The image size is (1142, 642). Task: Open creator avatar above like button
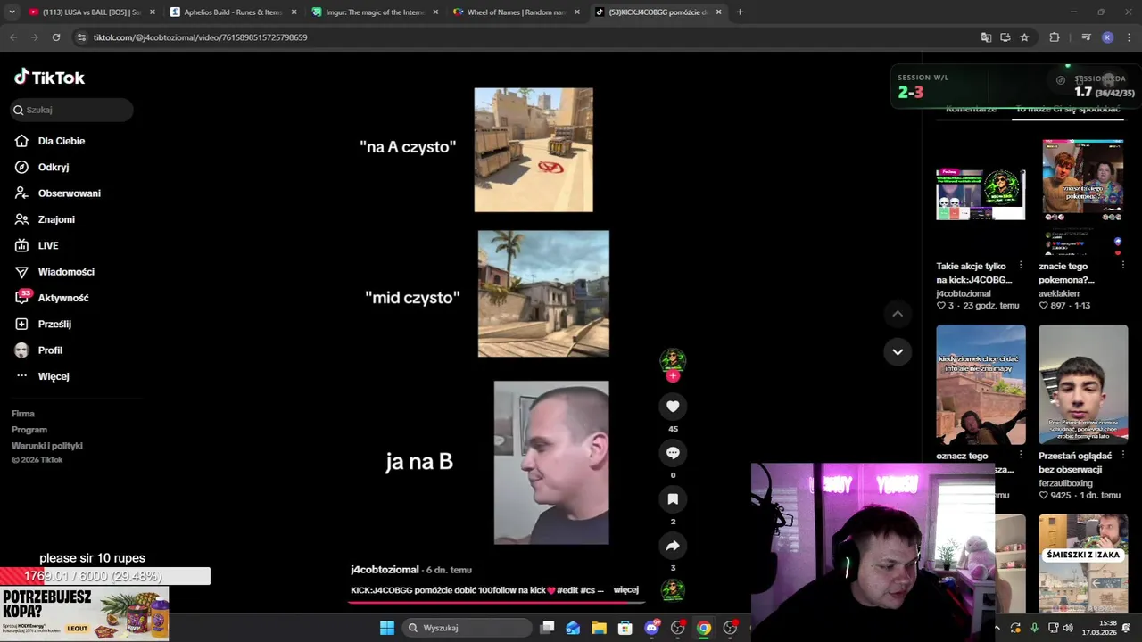[673, 360]
